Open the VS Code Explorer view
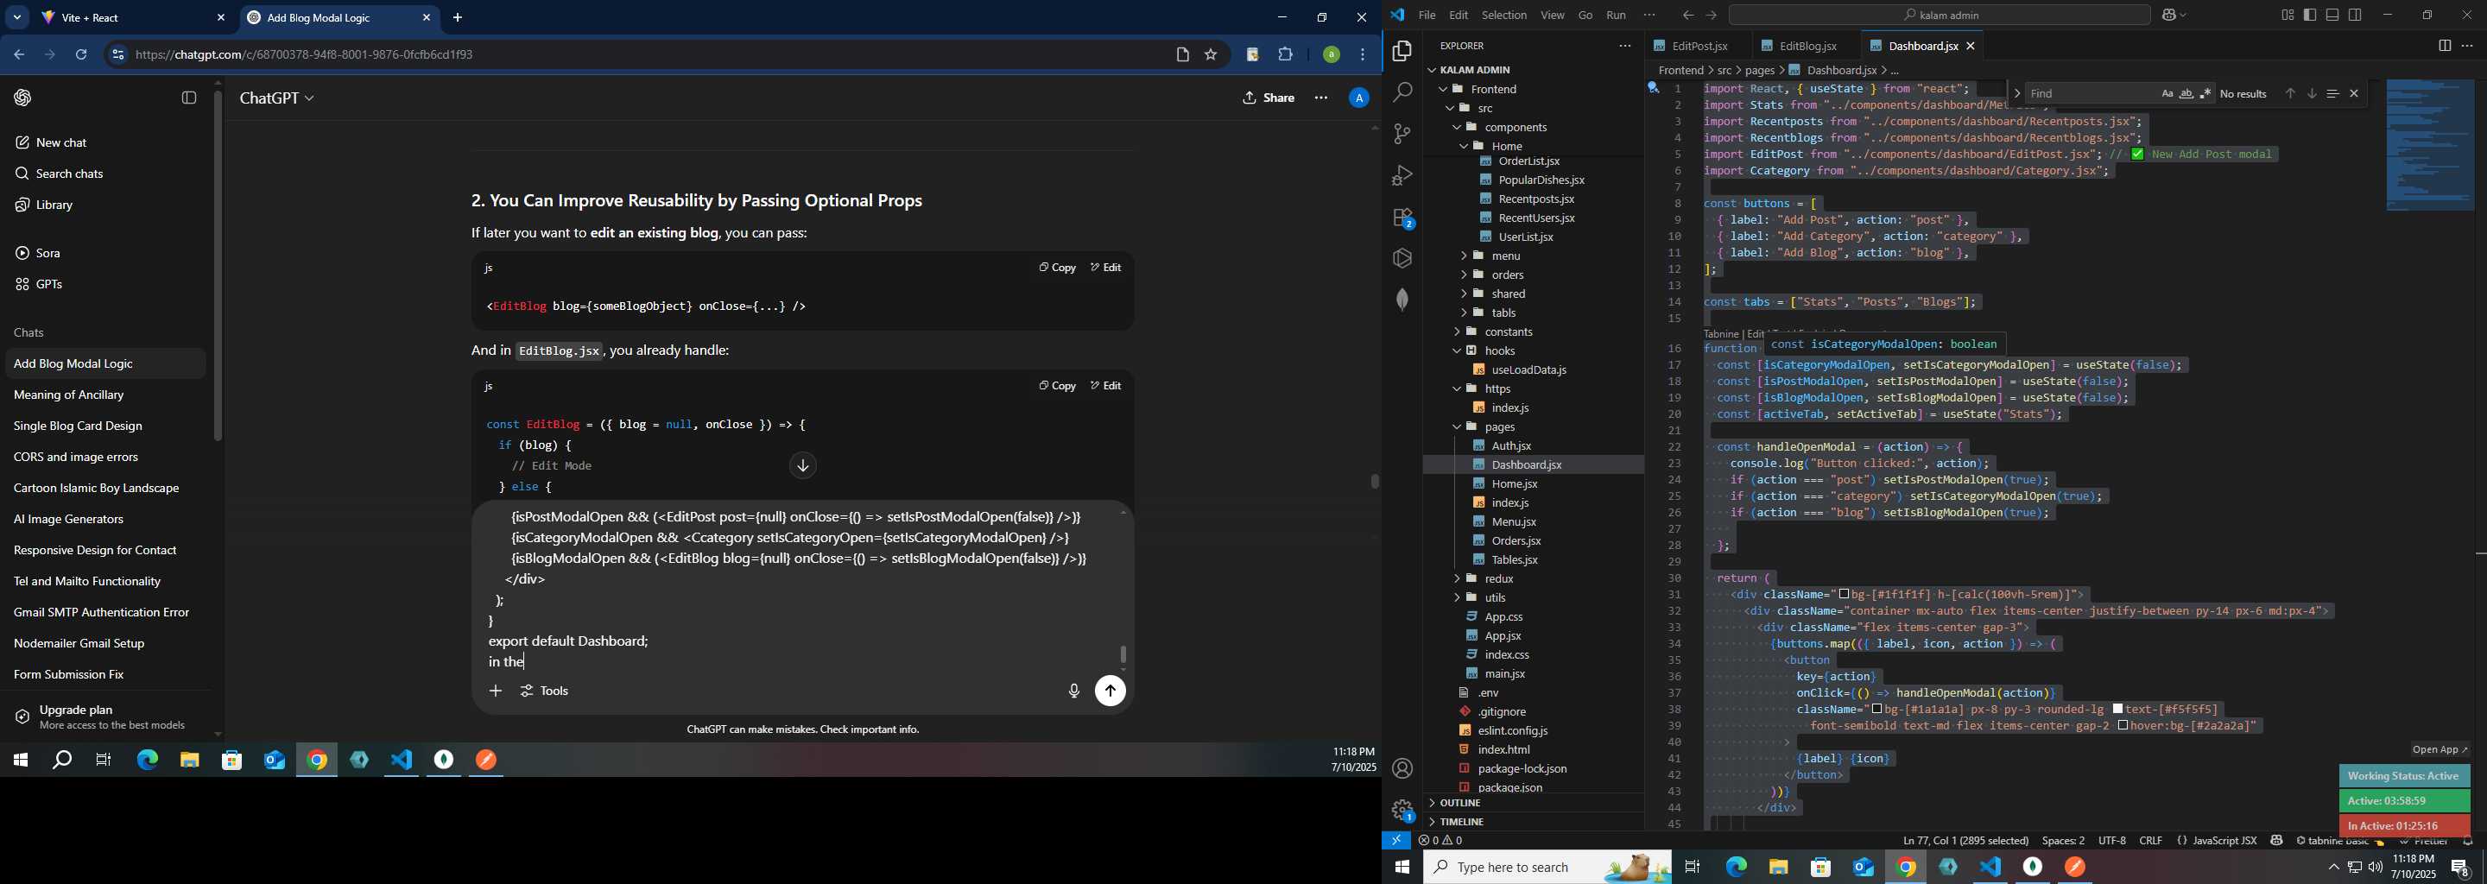Image resolution: width=2487 pixels, height=884 pixels. tap(1402, 51)
